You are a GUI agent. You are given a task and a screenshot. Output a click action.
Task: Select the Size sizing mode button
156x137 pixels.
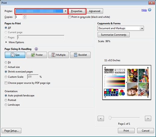point(15,55)
